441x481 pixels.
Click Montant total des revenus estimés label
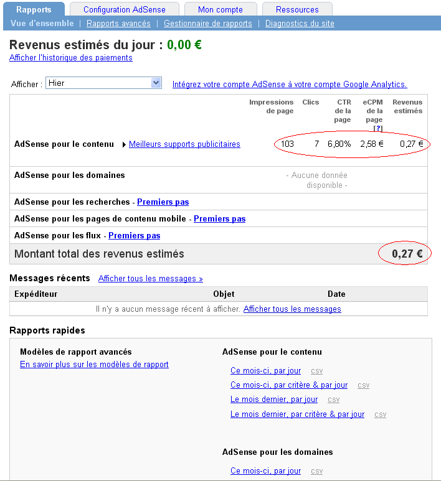[99, 254]
